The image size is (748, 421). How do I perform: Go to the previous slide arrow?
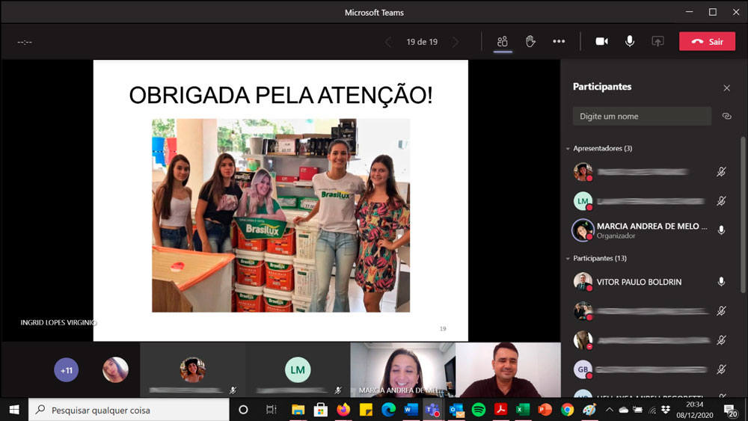(387, 42)
